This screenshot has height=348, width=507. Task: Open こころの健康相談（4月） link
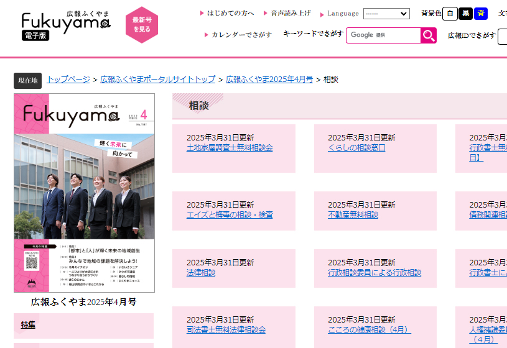(x=370, y=330)
